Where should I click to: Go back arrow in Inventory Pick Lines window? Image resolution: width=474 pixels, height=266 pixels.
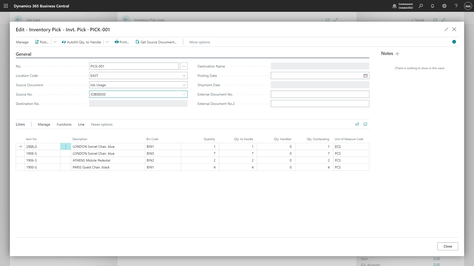pyautogui.click(x=126, y=20)
